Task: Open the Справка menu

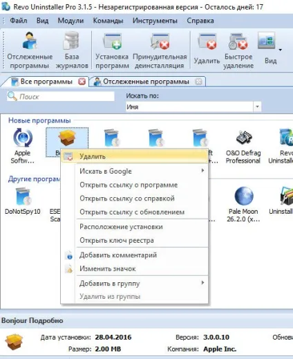Action: (x=200, y=21)
